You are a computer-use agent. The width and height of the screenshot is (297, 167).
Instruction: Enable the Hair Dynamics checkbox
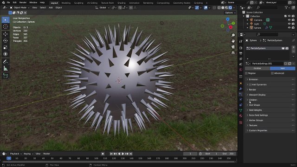[250, 84]
